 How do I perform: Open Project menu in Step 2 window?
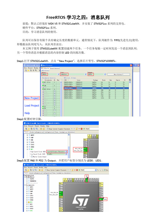pos(30,126)
